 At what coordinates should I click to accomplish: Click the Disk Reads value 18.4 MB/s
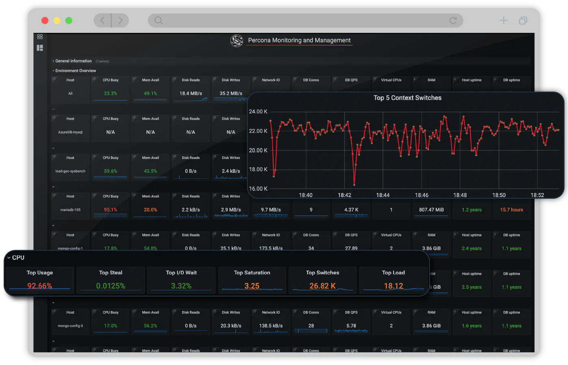(x=191, y=93)
